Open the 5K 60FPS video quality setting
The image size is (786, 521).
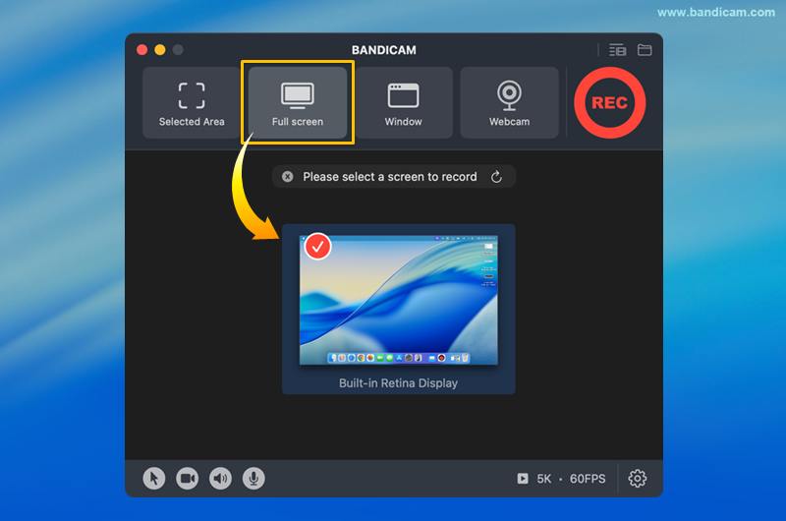pos(562,479)
